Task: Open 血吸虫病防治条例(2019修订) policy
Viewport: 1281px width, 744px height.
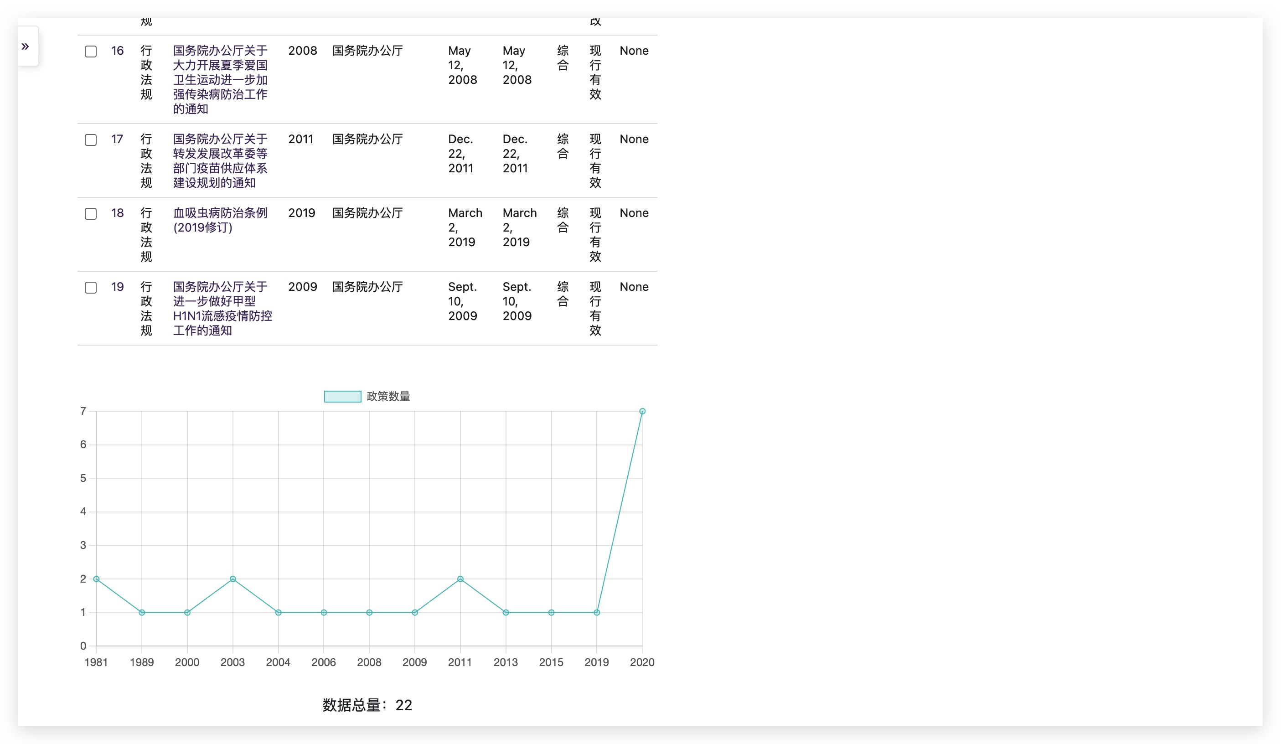Action: point(220,220)
